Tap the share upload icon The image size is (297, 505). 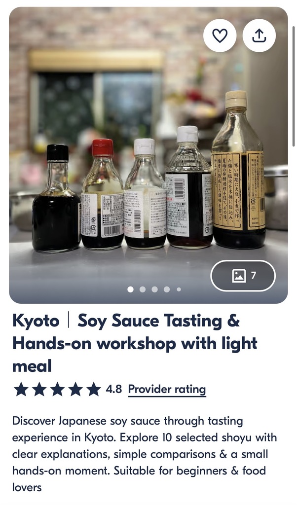point(259,36)
